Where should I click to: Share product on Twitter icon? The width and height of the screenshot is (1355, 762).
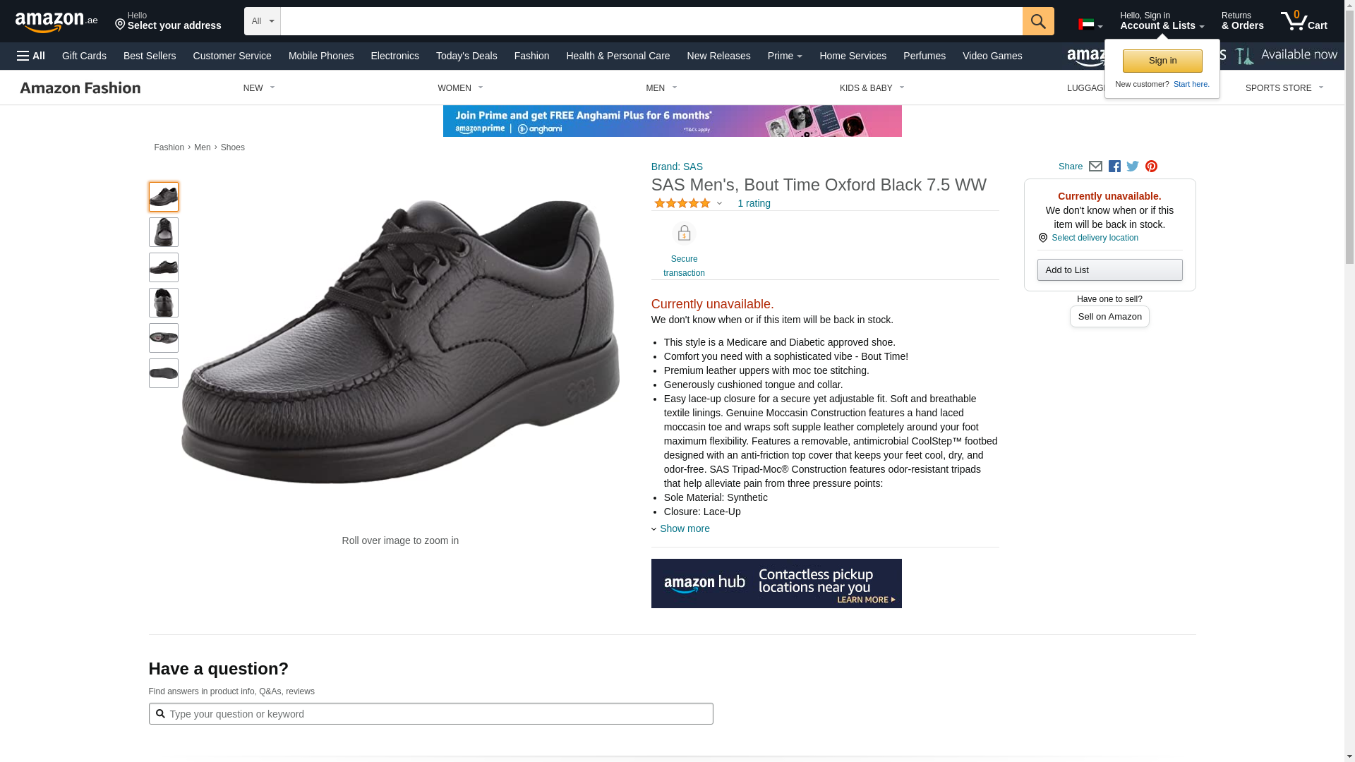click(x=1133, y=167)
